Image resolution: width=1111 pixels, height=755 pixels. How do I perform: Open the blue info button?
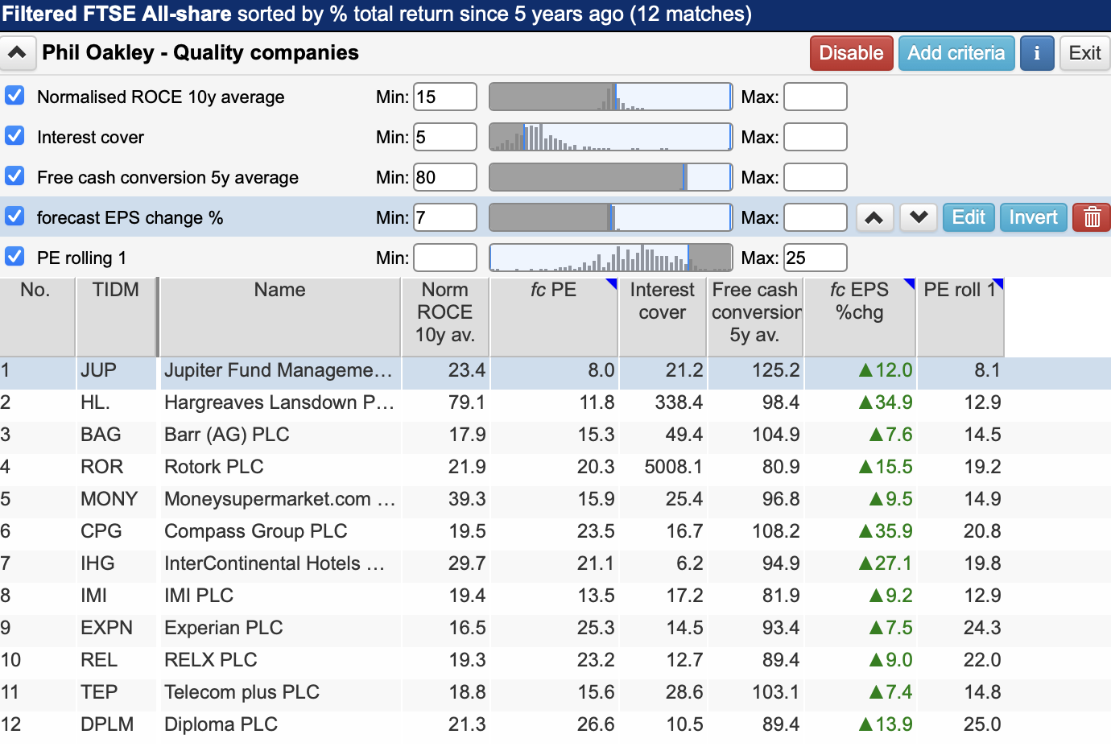pos(1037,53)
